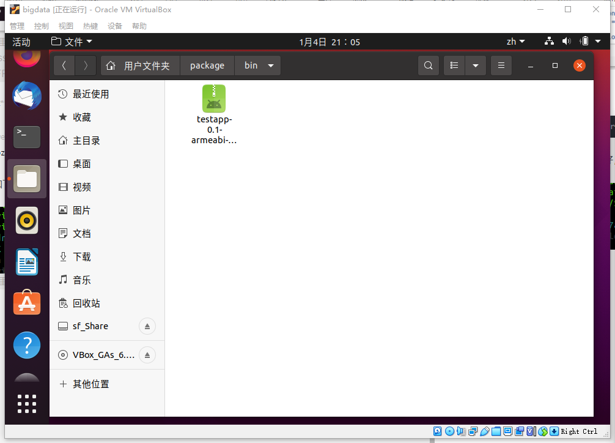Open 其他位置 in the sidebar
Image resolution: width=615 pixels, height=443 pixels.
tap(92, 384)
